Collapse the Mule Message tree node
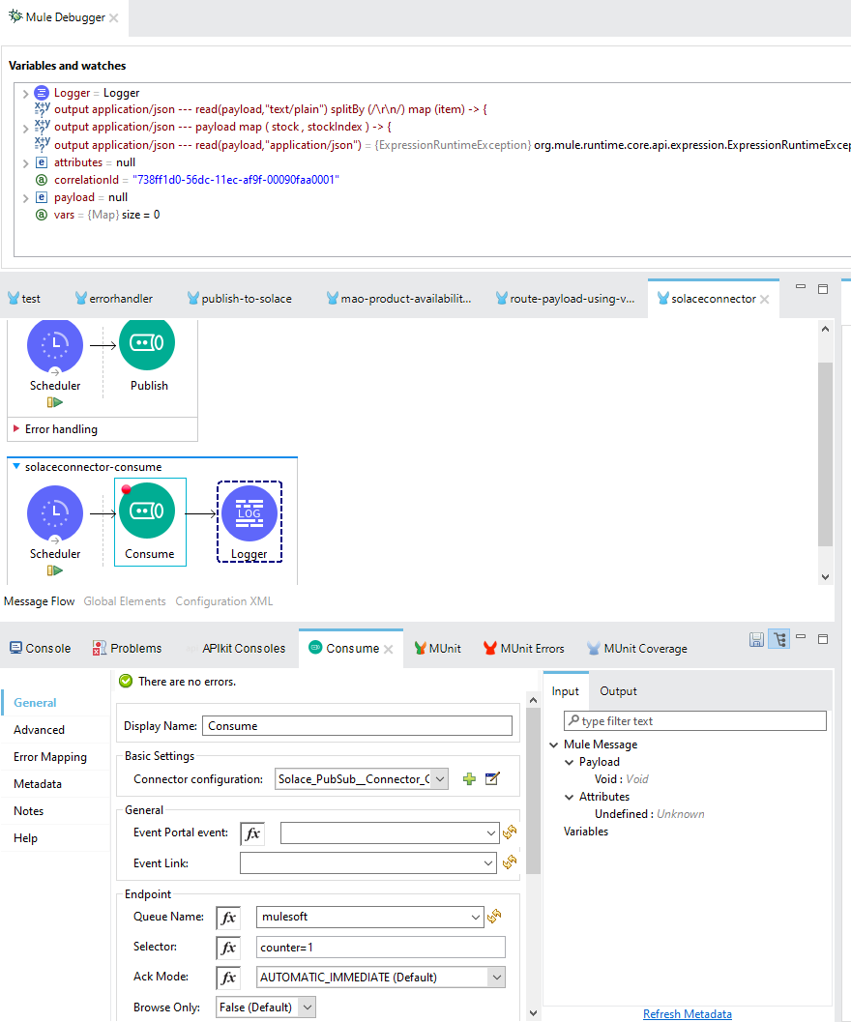 coord(554,745)
